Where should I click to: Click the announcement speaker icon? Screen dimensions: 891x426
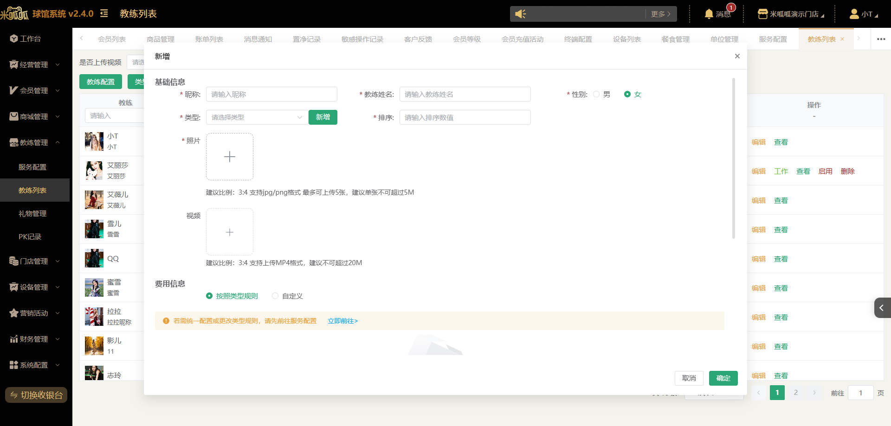tap(521, 14)
